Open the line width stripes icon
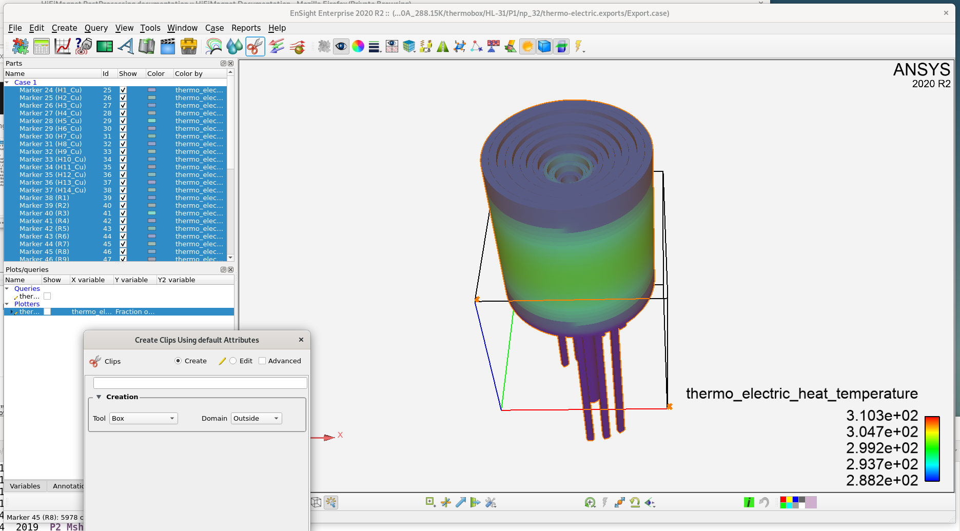The width and height of the screenshot is (960, 531). 375,47
